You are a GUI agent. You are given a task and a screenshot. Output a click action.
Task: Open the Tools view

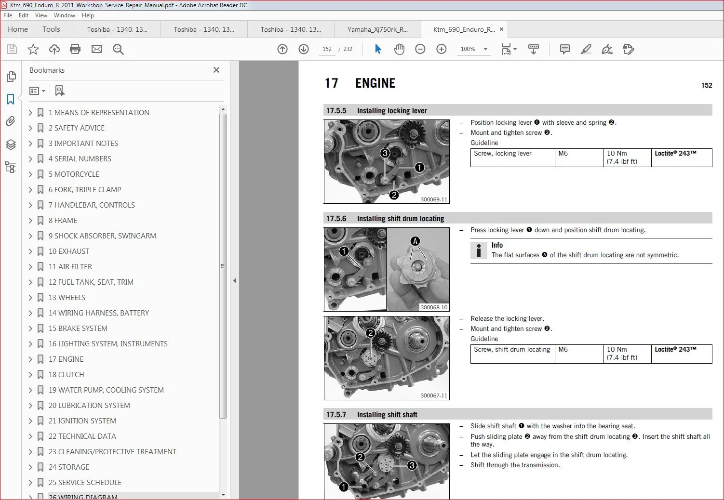[x=51, y=29]
